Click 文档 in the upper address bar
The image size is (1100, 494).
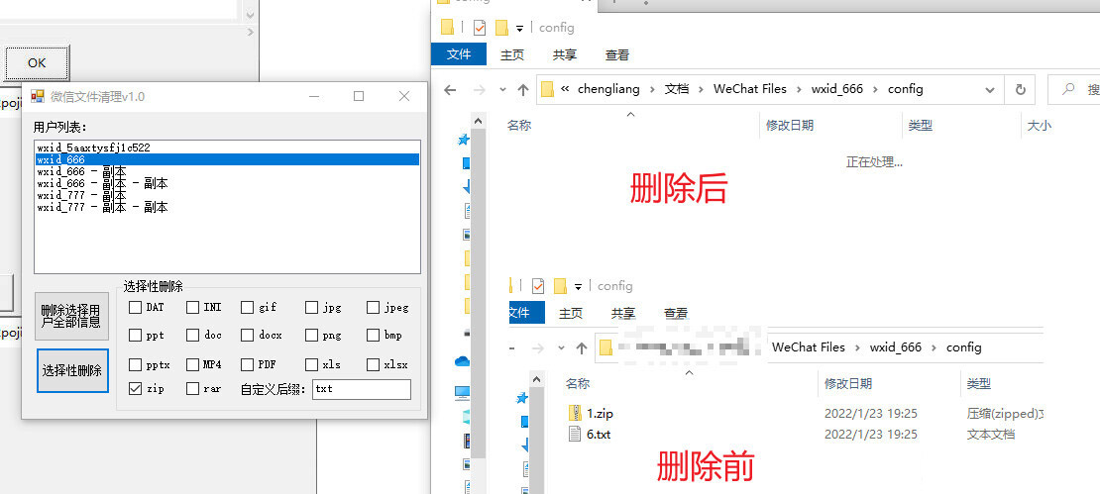(x=677, y=89)
